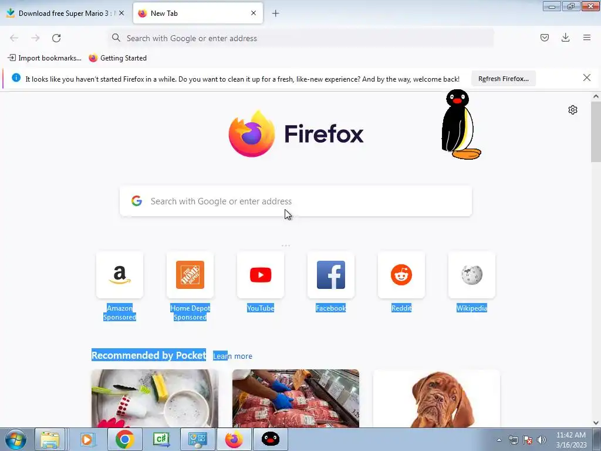
Task: Open the Home Depot shortcut tile
Action: [190, 275]
